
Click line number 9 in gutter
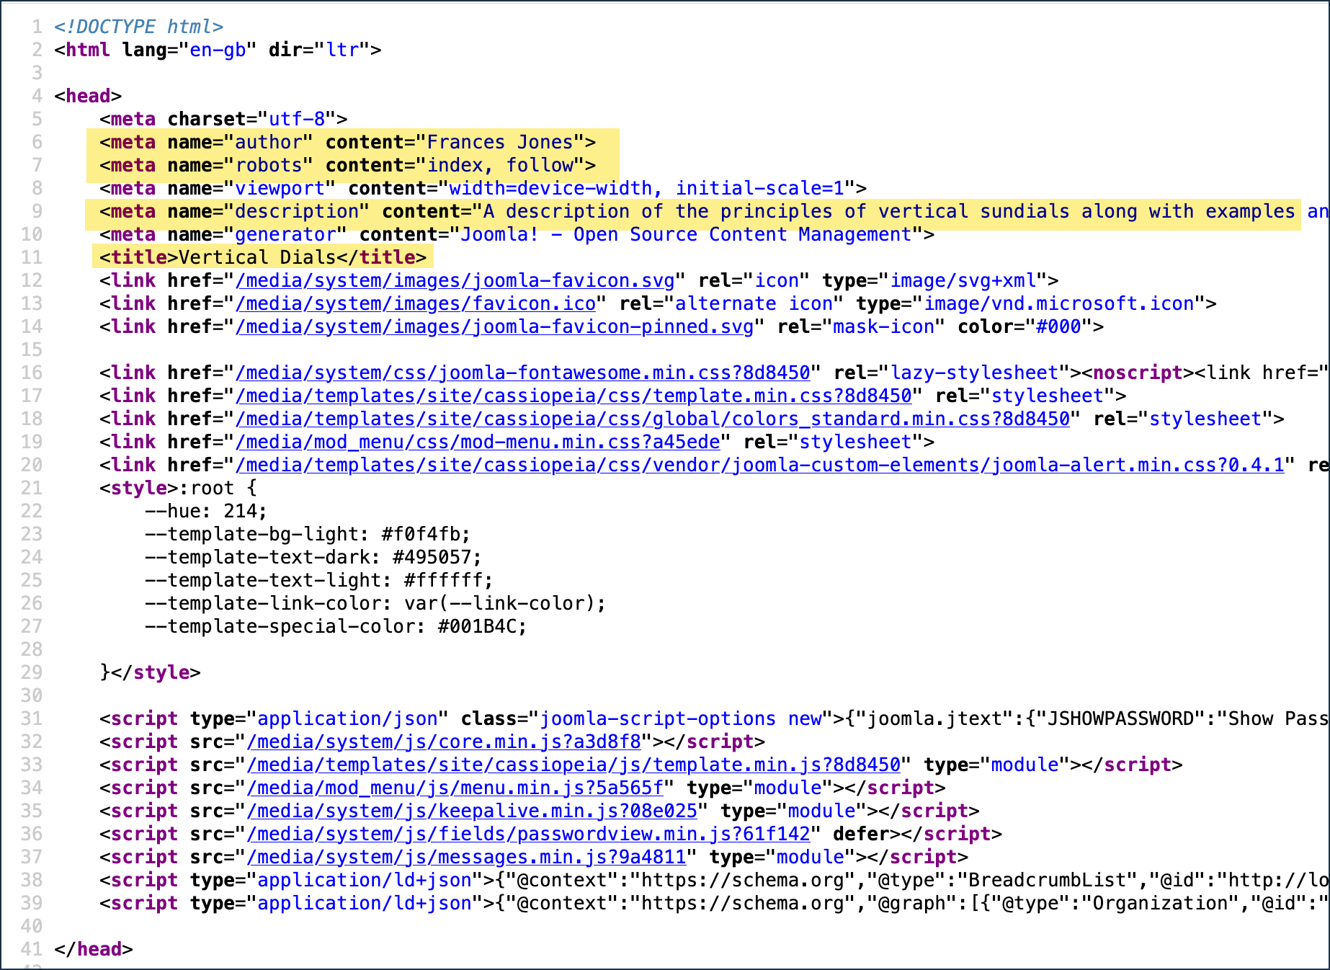37,211
